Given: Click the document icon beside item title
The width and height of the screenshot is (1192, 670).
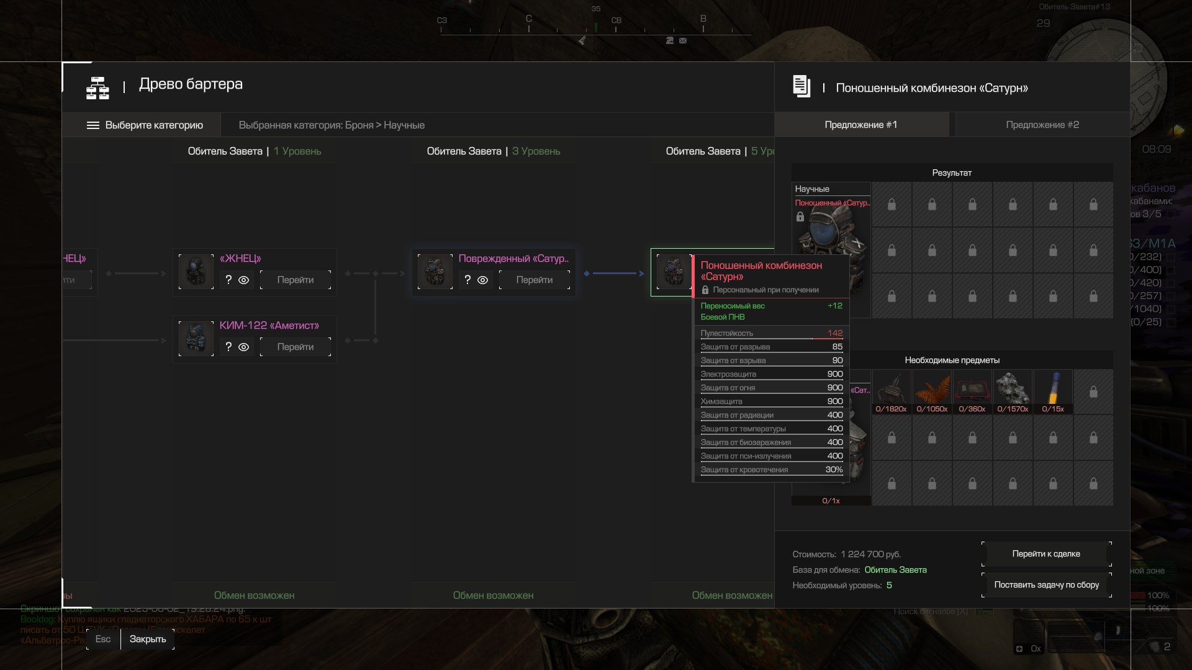Looking at the screenshot, I should pyautogui.click(x=801, y=86).
